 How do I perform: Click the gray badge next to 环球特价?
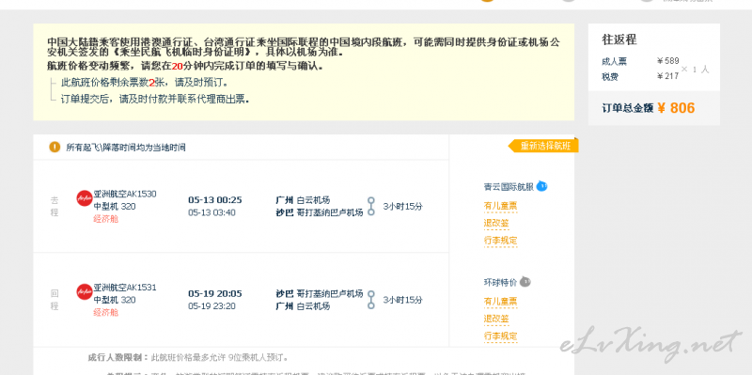[525, 282]
